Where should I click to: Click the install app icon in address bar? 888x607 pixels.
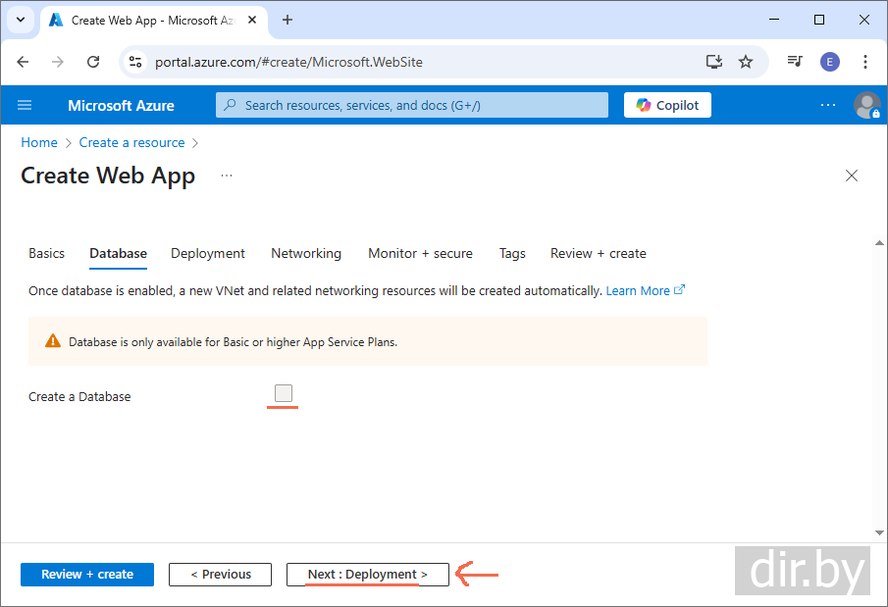[714, 62]
